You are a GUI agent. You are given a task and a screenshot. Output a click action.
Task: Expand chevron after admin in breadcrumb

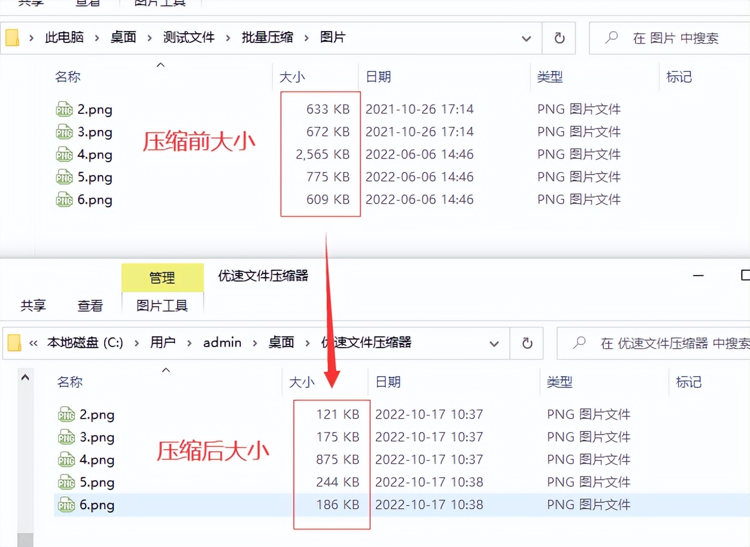click(255, 343)
